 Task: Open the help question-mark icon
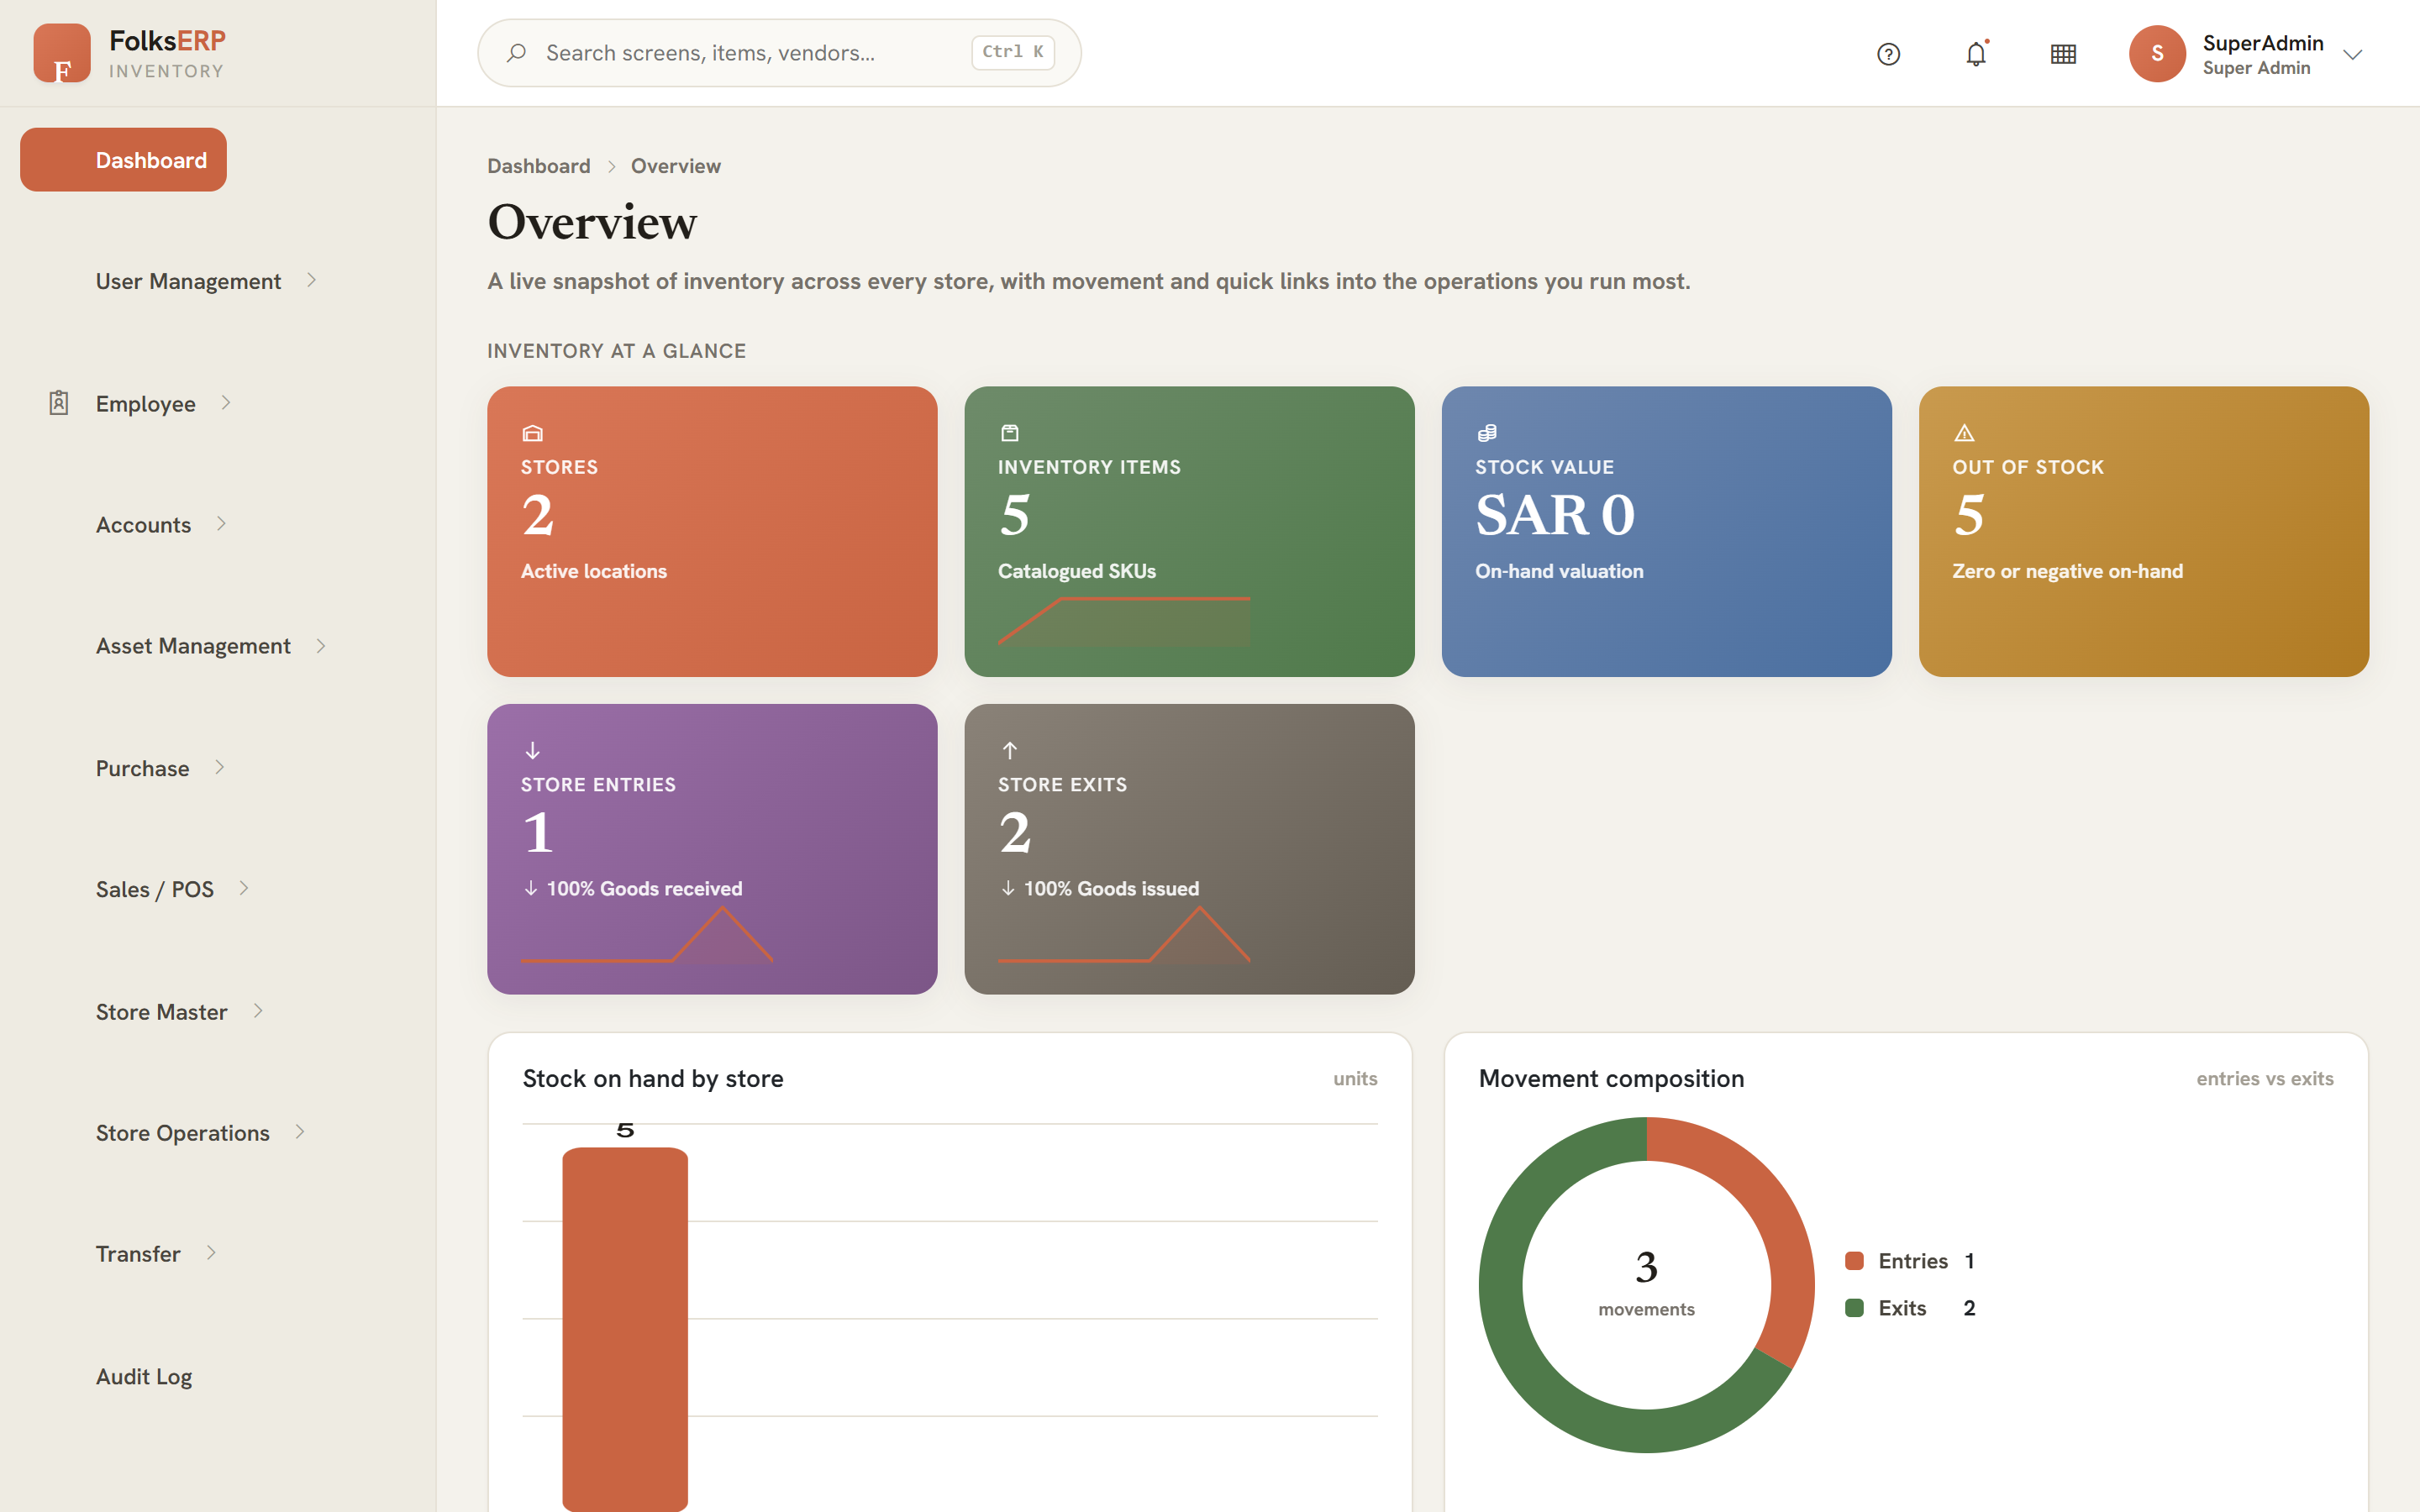(1888, 54)
